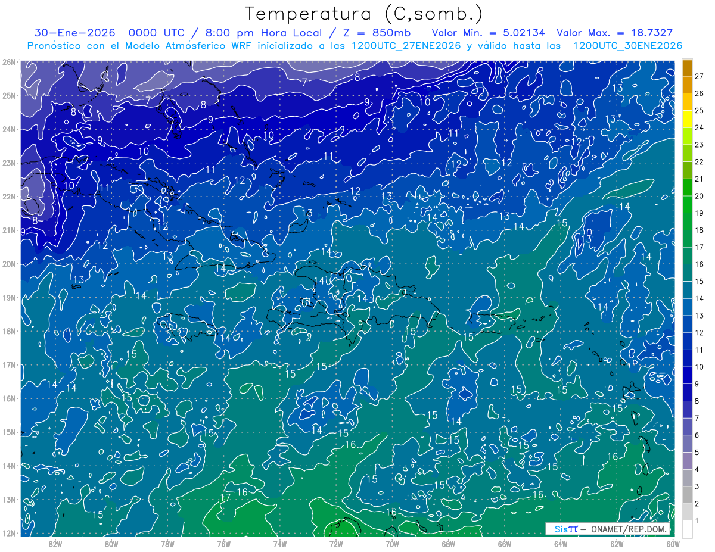Click the dark orange top swatch of legend
The width and height of the screenshot is (715, 552).
[687, 68]
